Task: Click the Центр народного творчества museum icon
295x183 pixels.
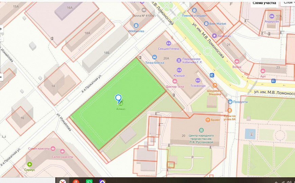Action: point(201,130)
